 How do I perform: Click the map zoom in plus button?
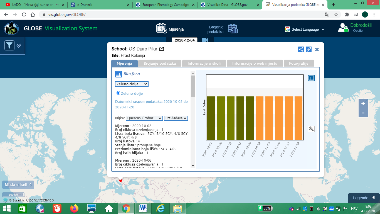coord(363,103)
